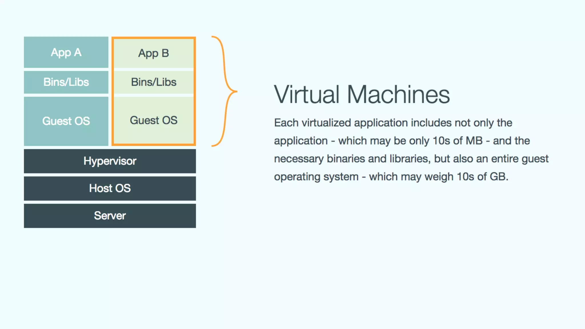Screen dimensions: 585x329
Task: Click the text '10s of GB'
Action: (x=482, y=177)
